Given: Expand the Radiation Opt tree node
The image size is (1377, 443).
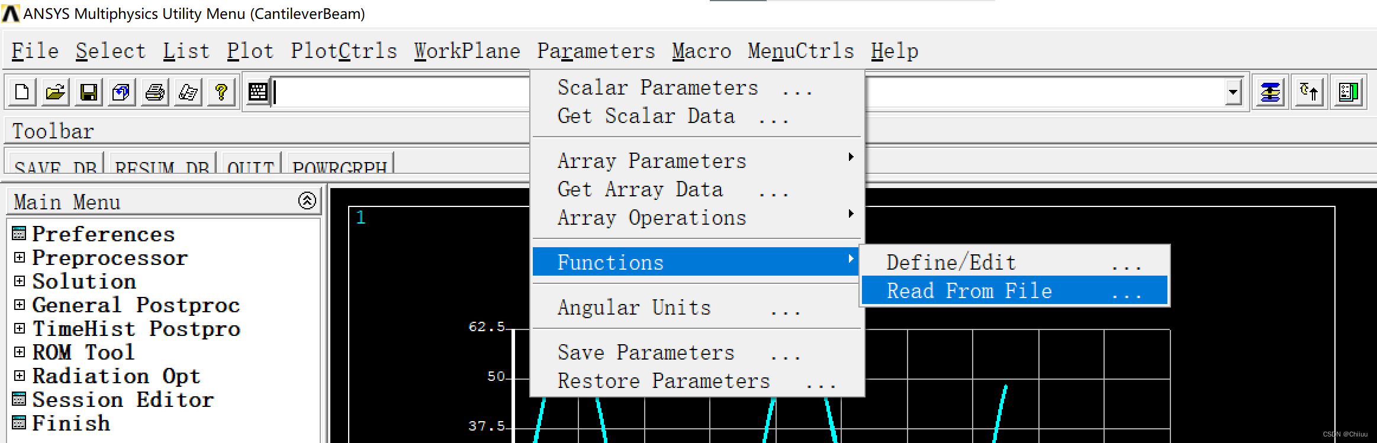Looking at the screenshot, I should click(20, 376).
